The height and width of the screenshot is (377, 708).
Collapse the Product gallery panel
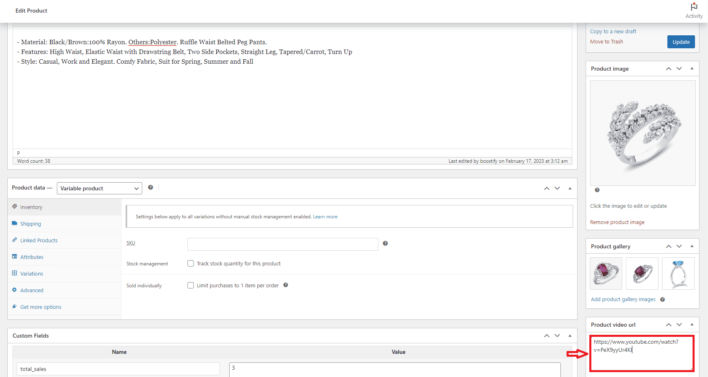[x=692, y=246]
